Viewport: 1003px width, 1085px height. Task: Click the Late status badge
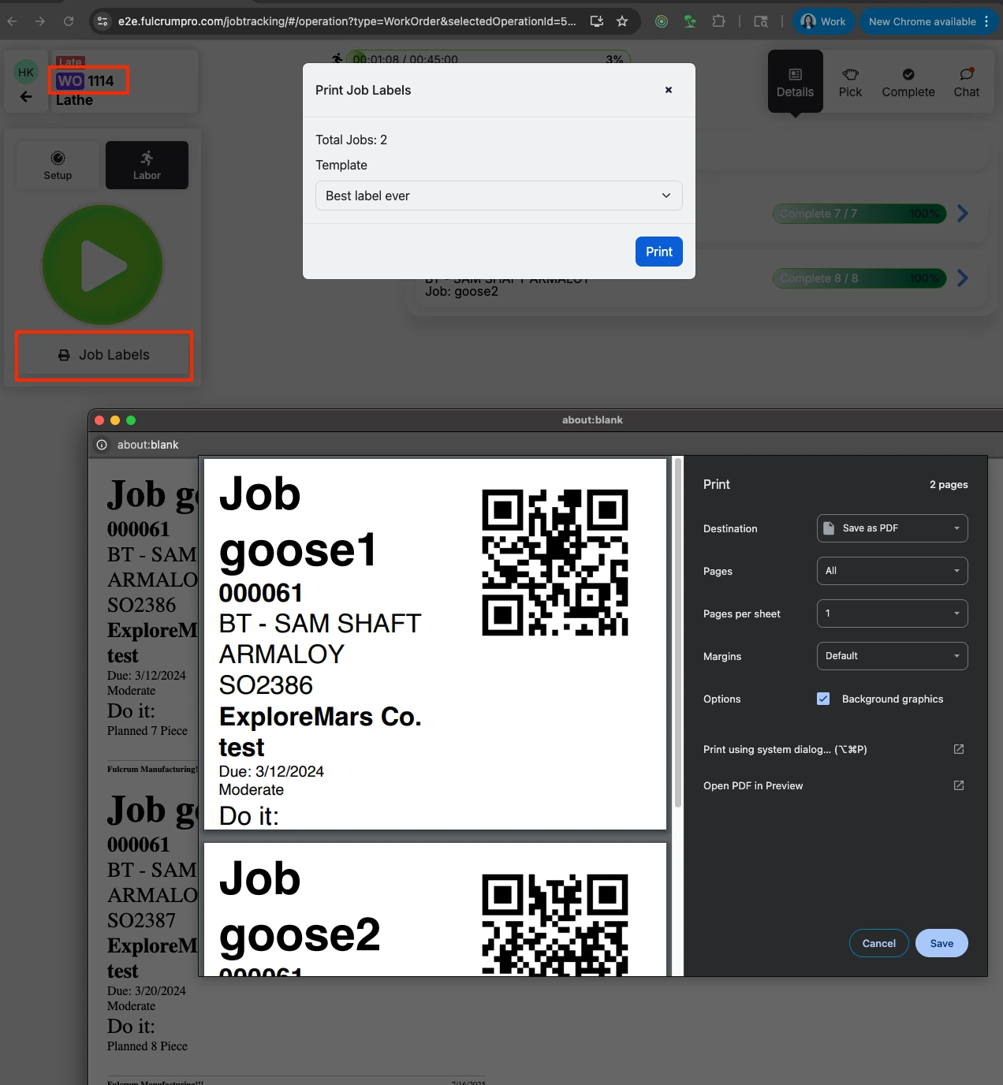(x=70, y=62)
